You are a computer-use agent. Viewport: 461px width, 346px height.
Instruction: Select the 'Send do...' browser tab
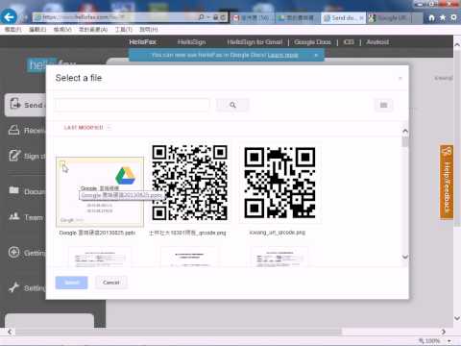tap(343, 18)
